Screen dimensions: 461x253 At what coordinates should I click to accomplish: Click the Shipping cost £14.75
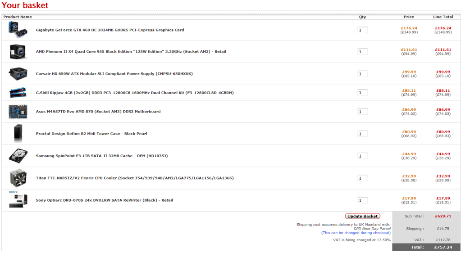(x=443, y=229)
